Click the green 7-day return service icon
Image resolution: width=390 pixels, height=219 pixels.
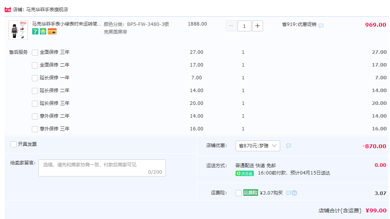coord(35,31)
